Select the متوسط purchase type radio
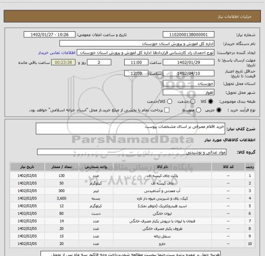Viewport: 265px width, 256px height. (198, 110)
